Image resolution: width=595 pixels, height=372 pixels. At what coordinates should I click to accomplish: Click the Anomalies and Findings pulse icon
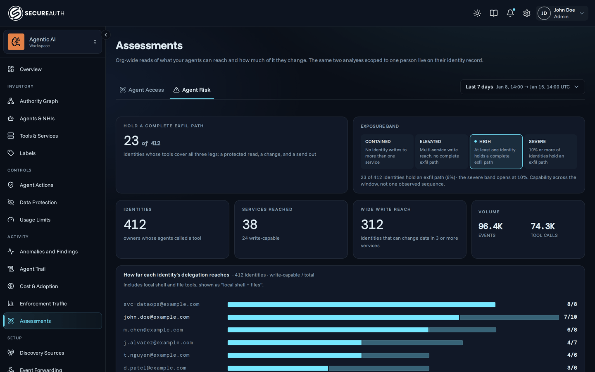[x=11, y=251]
